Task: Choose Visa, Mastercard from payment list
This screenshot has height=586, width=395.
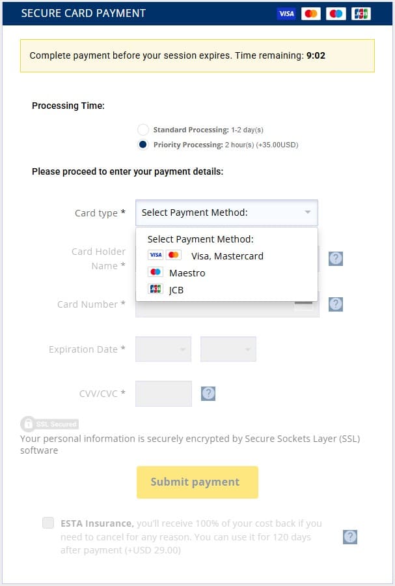Action: click(226, 256)
